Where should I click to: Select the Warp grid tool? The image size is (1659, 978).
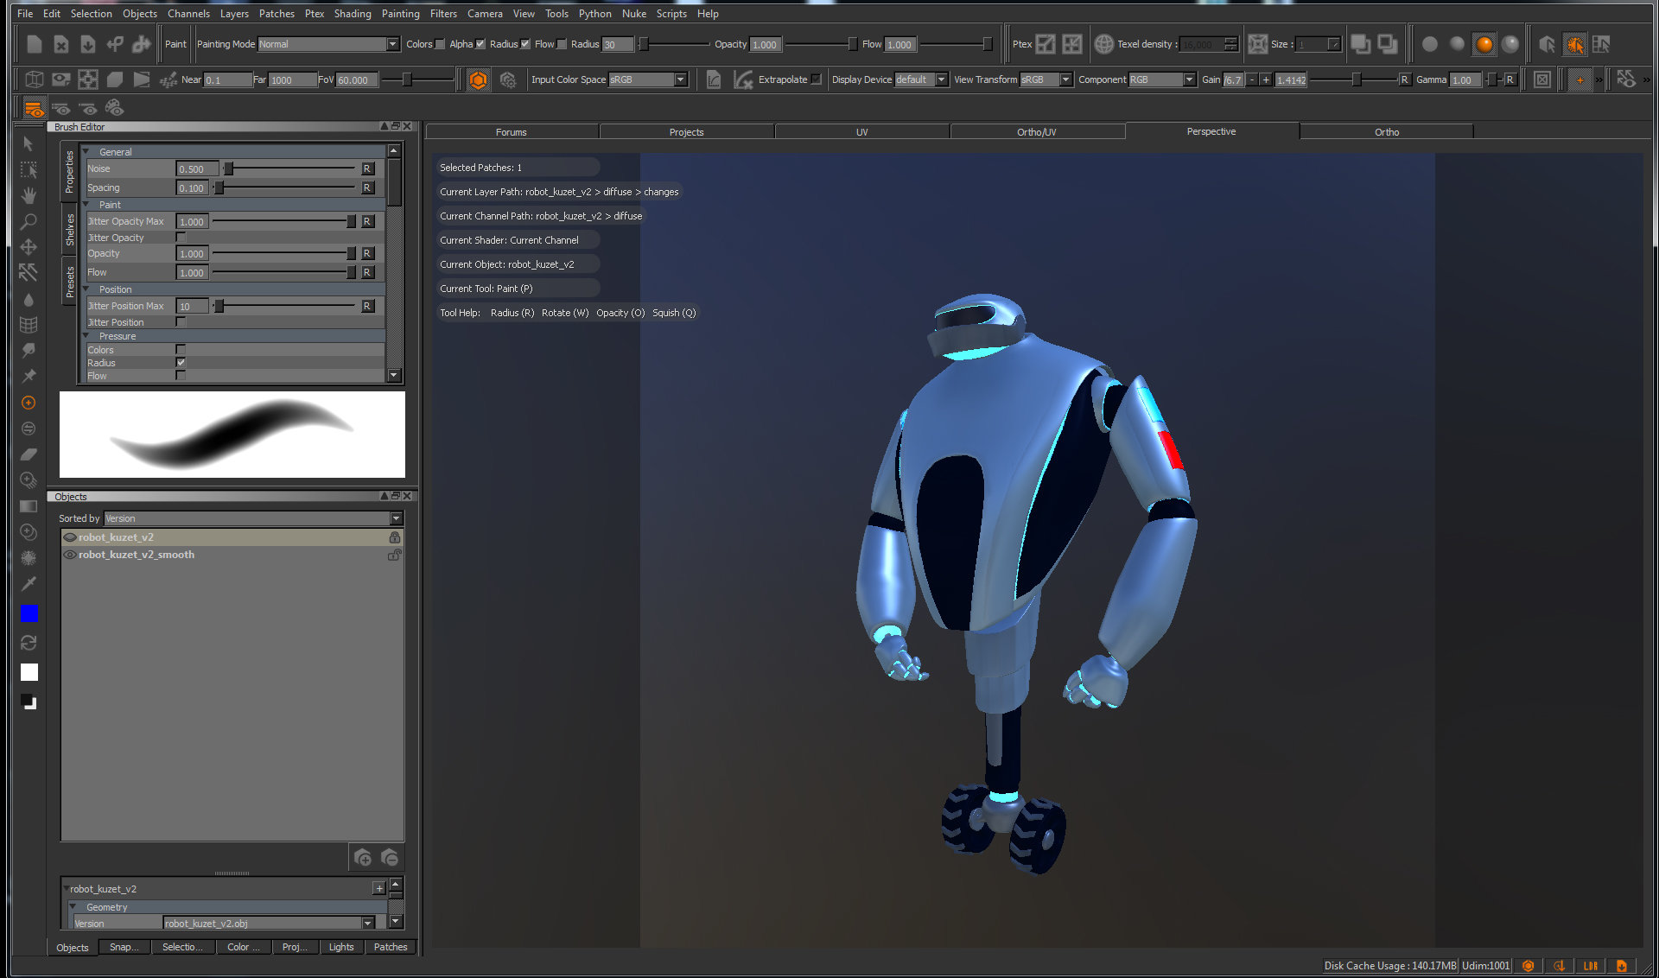click(29, 325)
